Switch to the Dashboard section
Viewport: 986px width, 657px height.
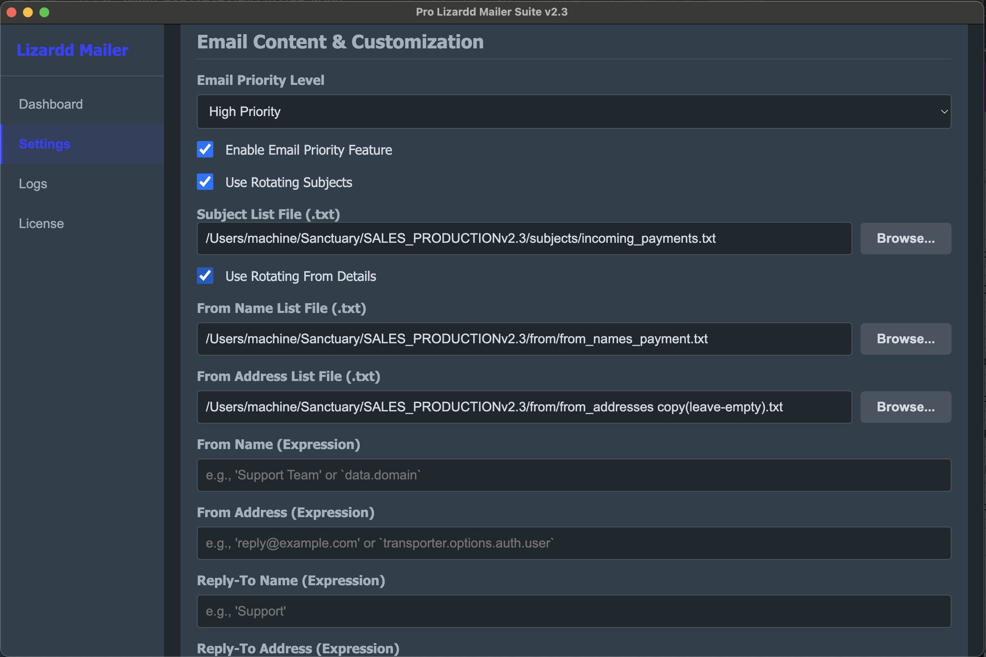tap(51, 104)
